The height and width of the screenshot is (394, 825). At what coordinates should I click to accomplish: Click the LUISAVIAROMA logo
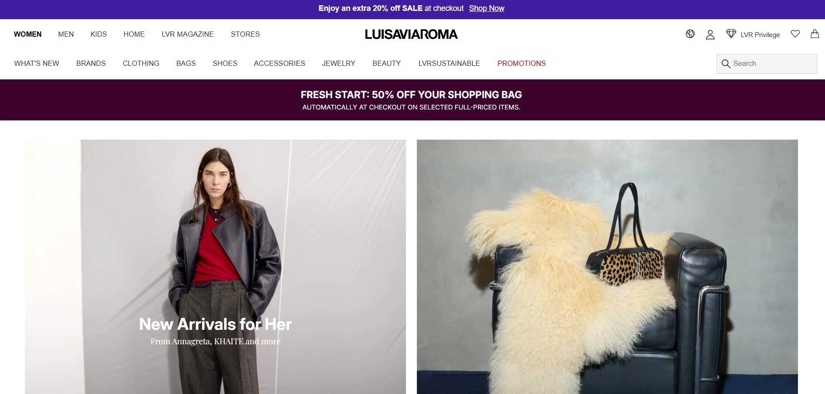point(411,34)
